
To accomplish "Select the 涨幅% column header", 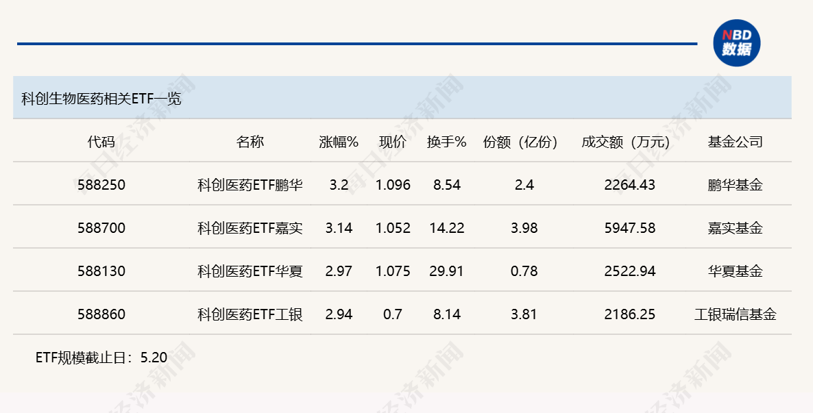I will click(x=339, y=142).
